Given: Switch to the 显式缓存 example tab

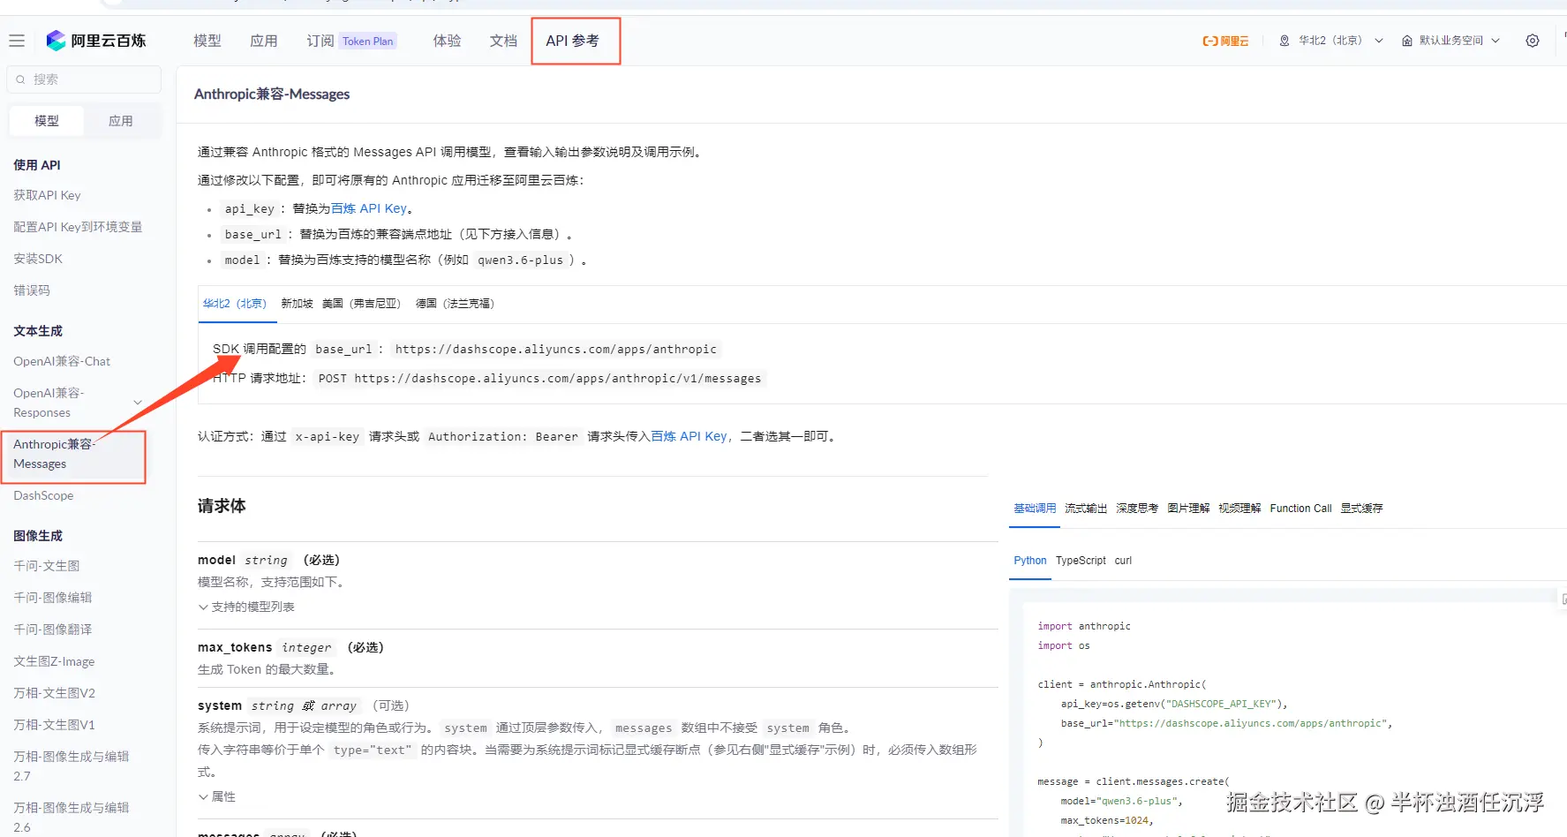Looking at the screenshot, I should (x=1361, y=509).
